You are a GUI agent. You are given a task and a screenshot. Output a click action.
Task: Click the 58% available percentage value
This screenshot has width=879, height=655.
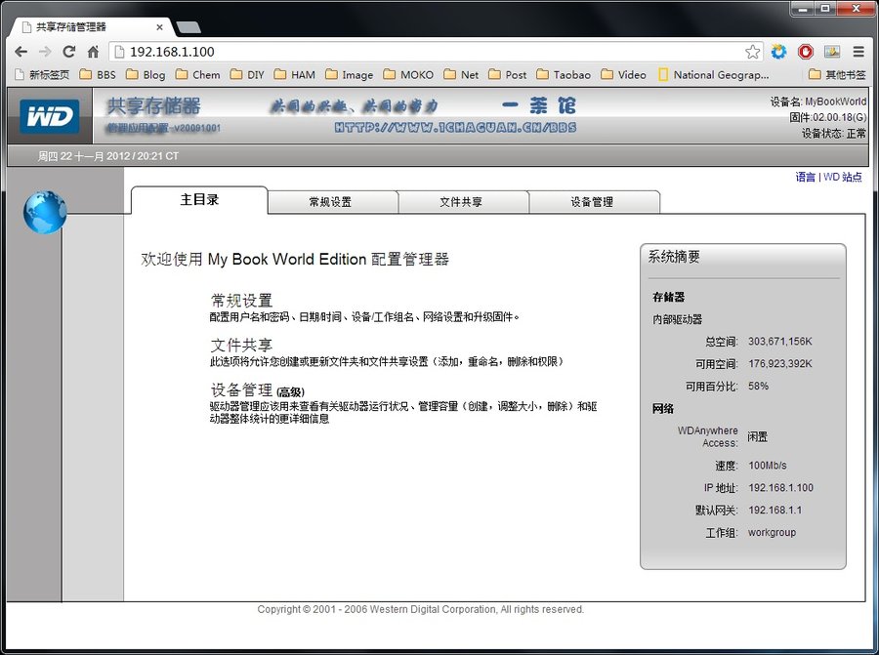pyautogui.click(x=758, y=386)
